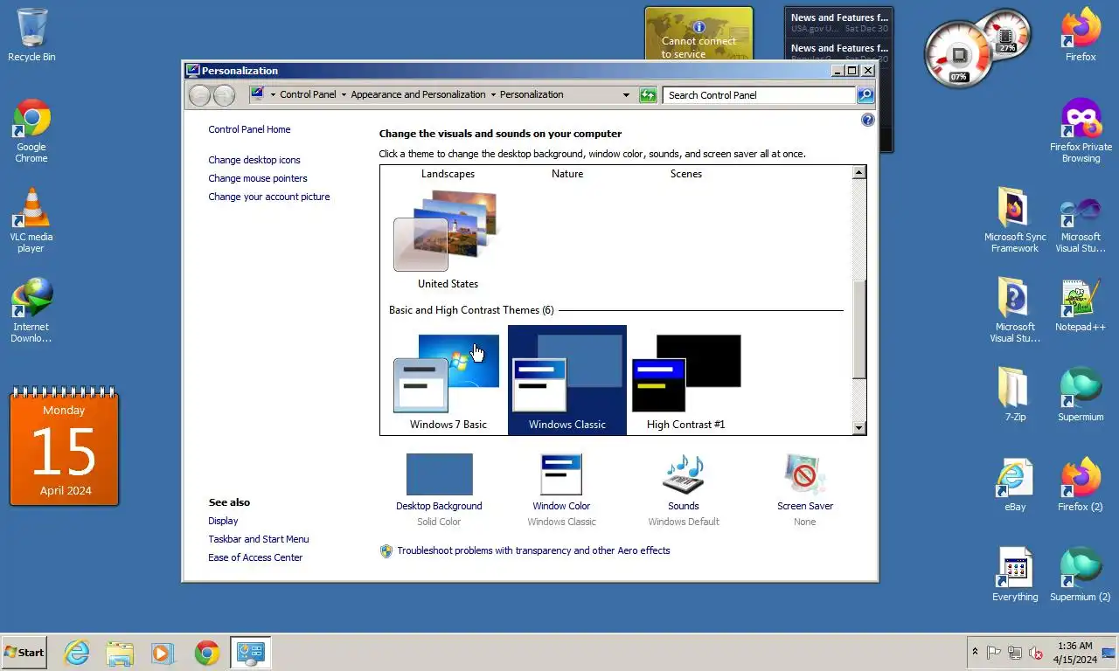Open the Display link under See also
The width and height of the screenshot is (1119, 671).
(223, 521)
